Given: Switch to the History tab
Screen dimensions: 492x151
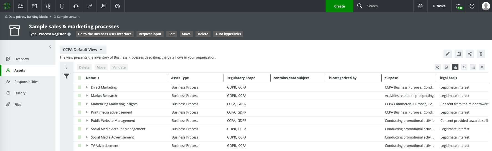Looking at the screenshot, I should coord(20,93).
